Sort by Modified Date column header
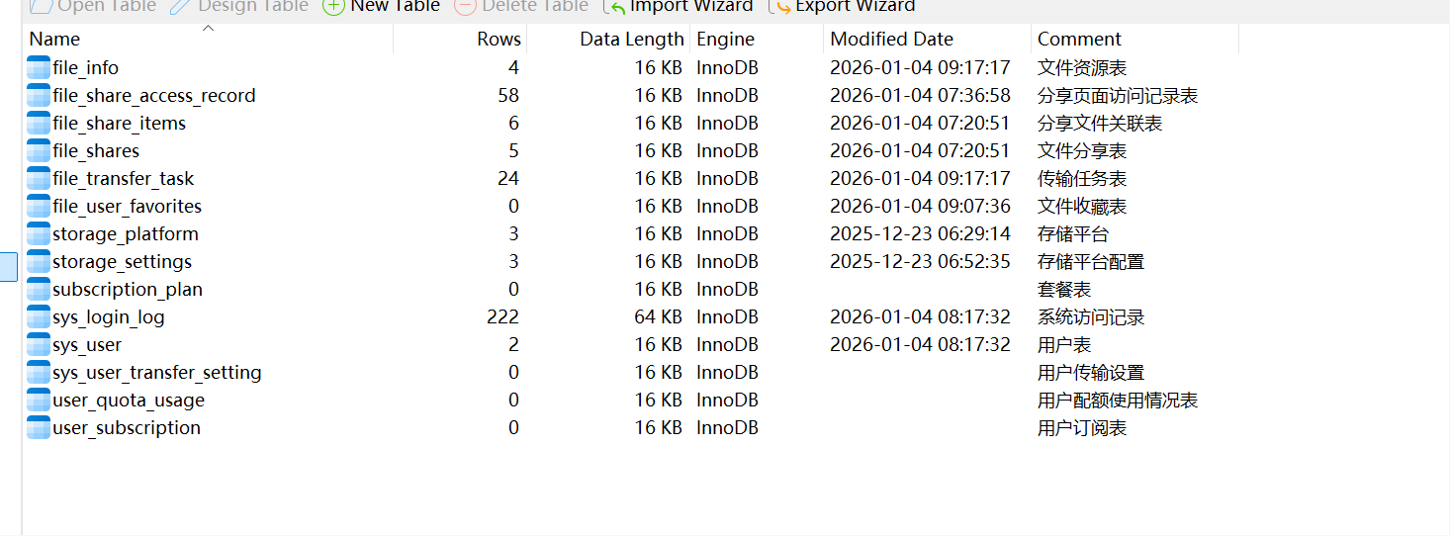 (891, 40)
